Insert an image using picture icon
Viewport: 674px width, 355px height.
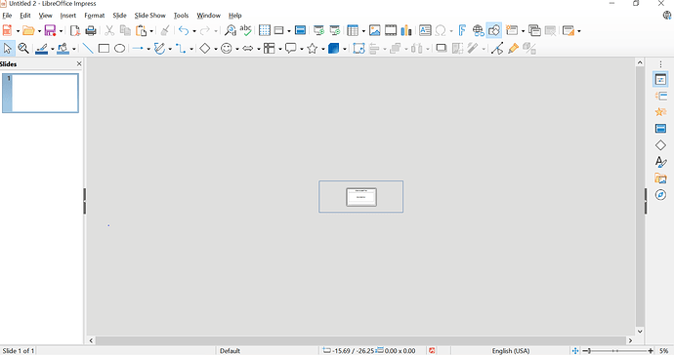[x=375, y=30]
